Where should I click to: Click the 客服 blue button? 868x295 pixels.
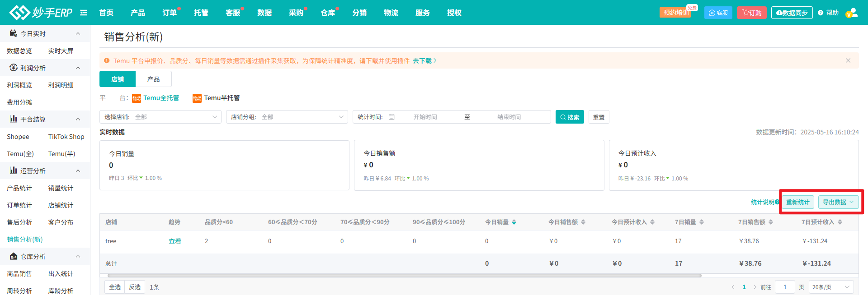tap(718, 13)
